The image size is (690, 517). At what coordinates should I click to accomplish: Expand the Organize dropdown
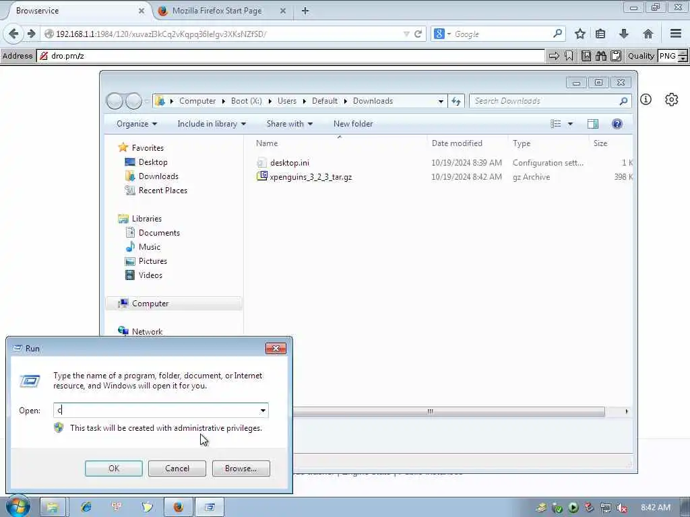(137, 124)
